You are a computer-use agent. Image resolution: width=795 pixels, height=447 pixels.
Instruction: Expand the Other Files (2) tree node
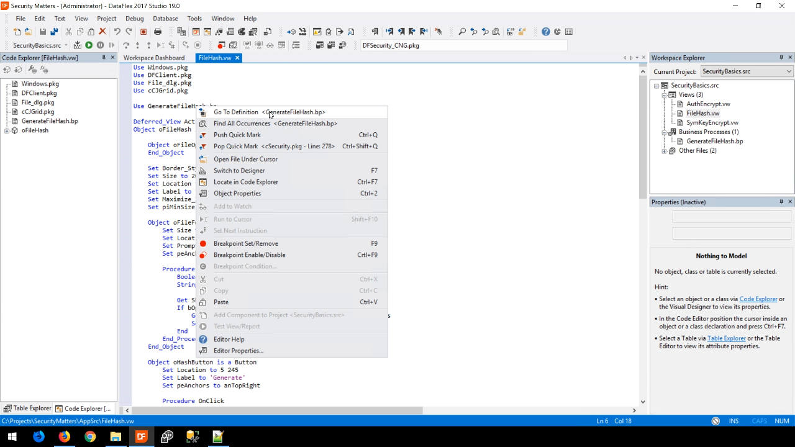tap(664, 151)
